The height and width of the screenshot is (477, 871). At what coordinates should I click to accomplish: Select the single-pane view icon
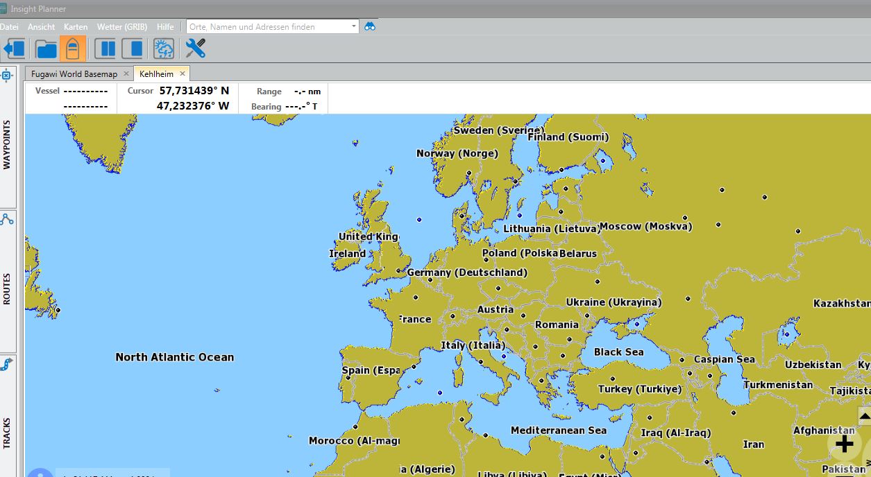133,49
